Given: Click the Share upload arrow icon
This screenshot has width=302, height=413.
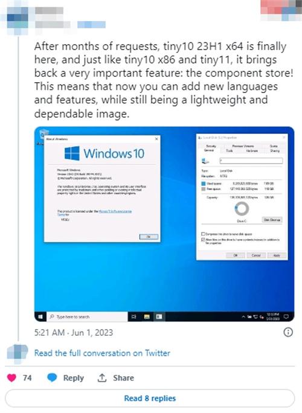Looking at the screenshot, I should point(102,378).
